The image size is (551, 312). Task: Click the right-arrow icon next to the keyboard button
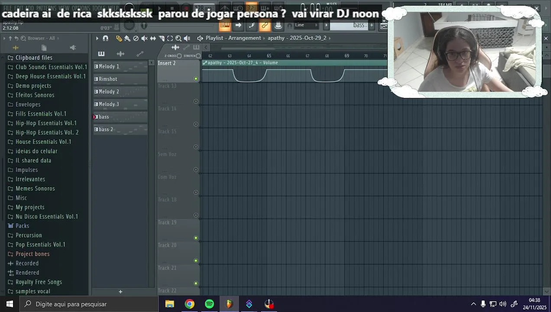[238, 25]
